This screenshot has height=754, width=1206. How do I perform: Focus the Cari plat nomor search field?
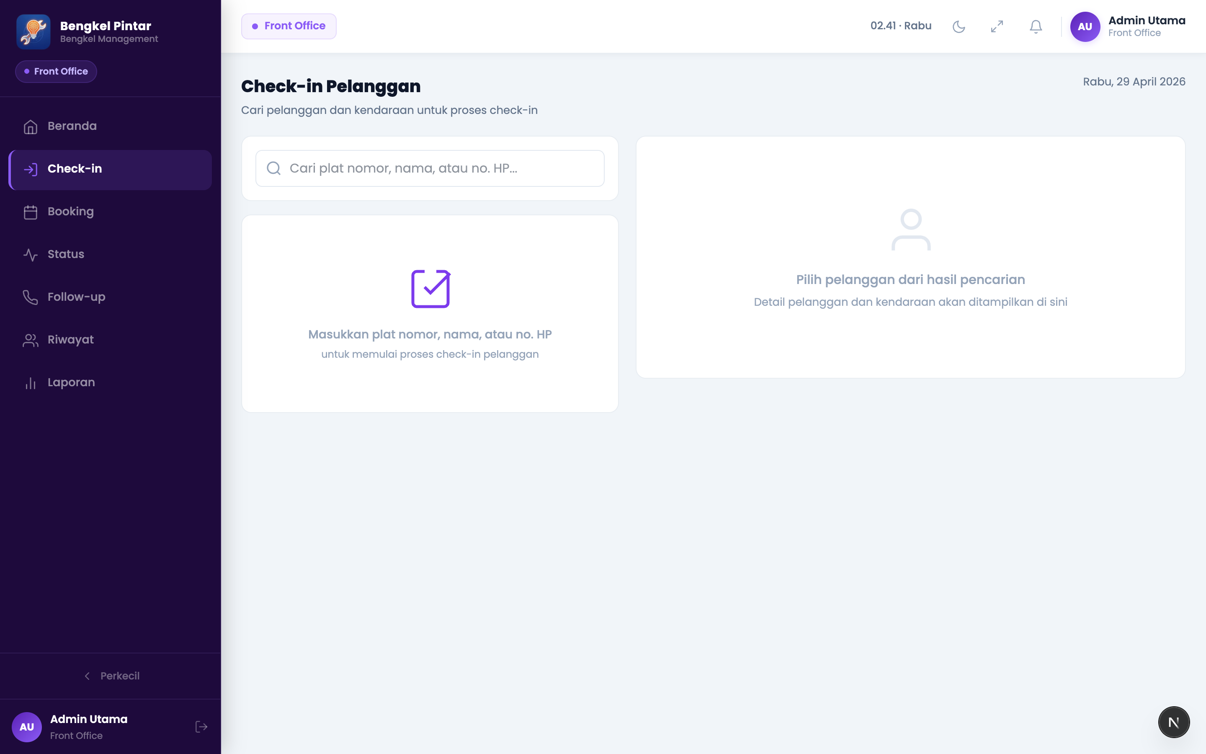[430, 168]
